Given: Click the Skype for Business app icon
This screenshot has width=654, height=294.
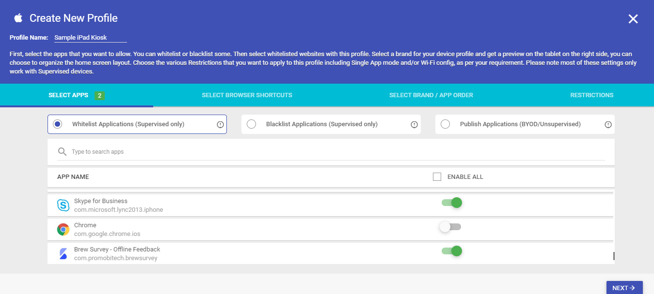Looking at the screenshot, I should [63, 205].
